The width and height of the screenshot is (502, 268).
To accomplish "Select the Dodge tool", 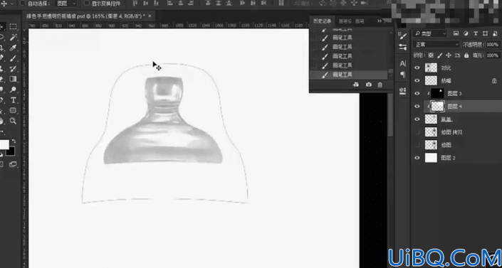I will tap(13, 90).
